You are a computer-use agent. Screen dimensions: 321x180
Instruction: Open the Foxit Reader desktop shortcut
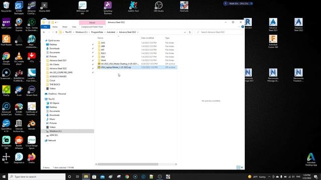point(6,40)
